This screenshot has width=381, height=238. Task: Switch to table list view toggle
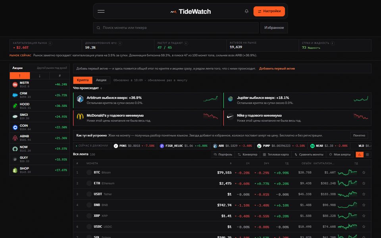[x=360, y=154]
